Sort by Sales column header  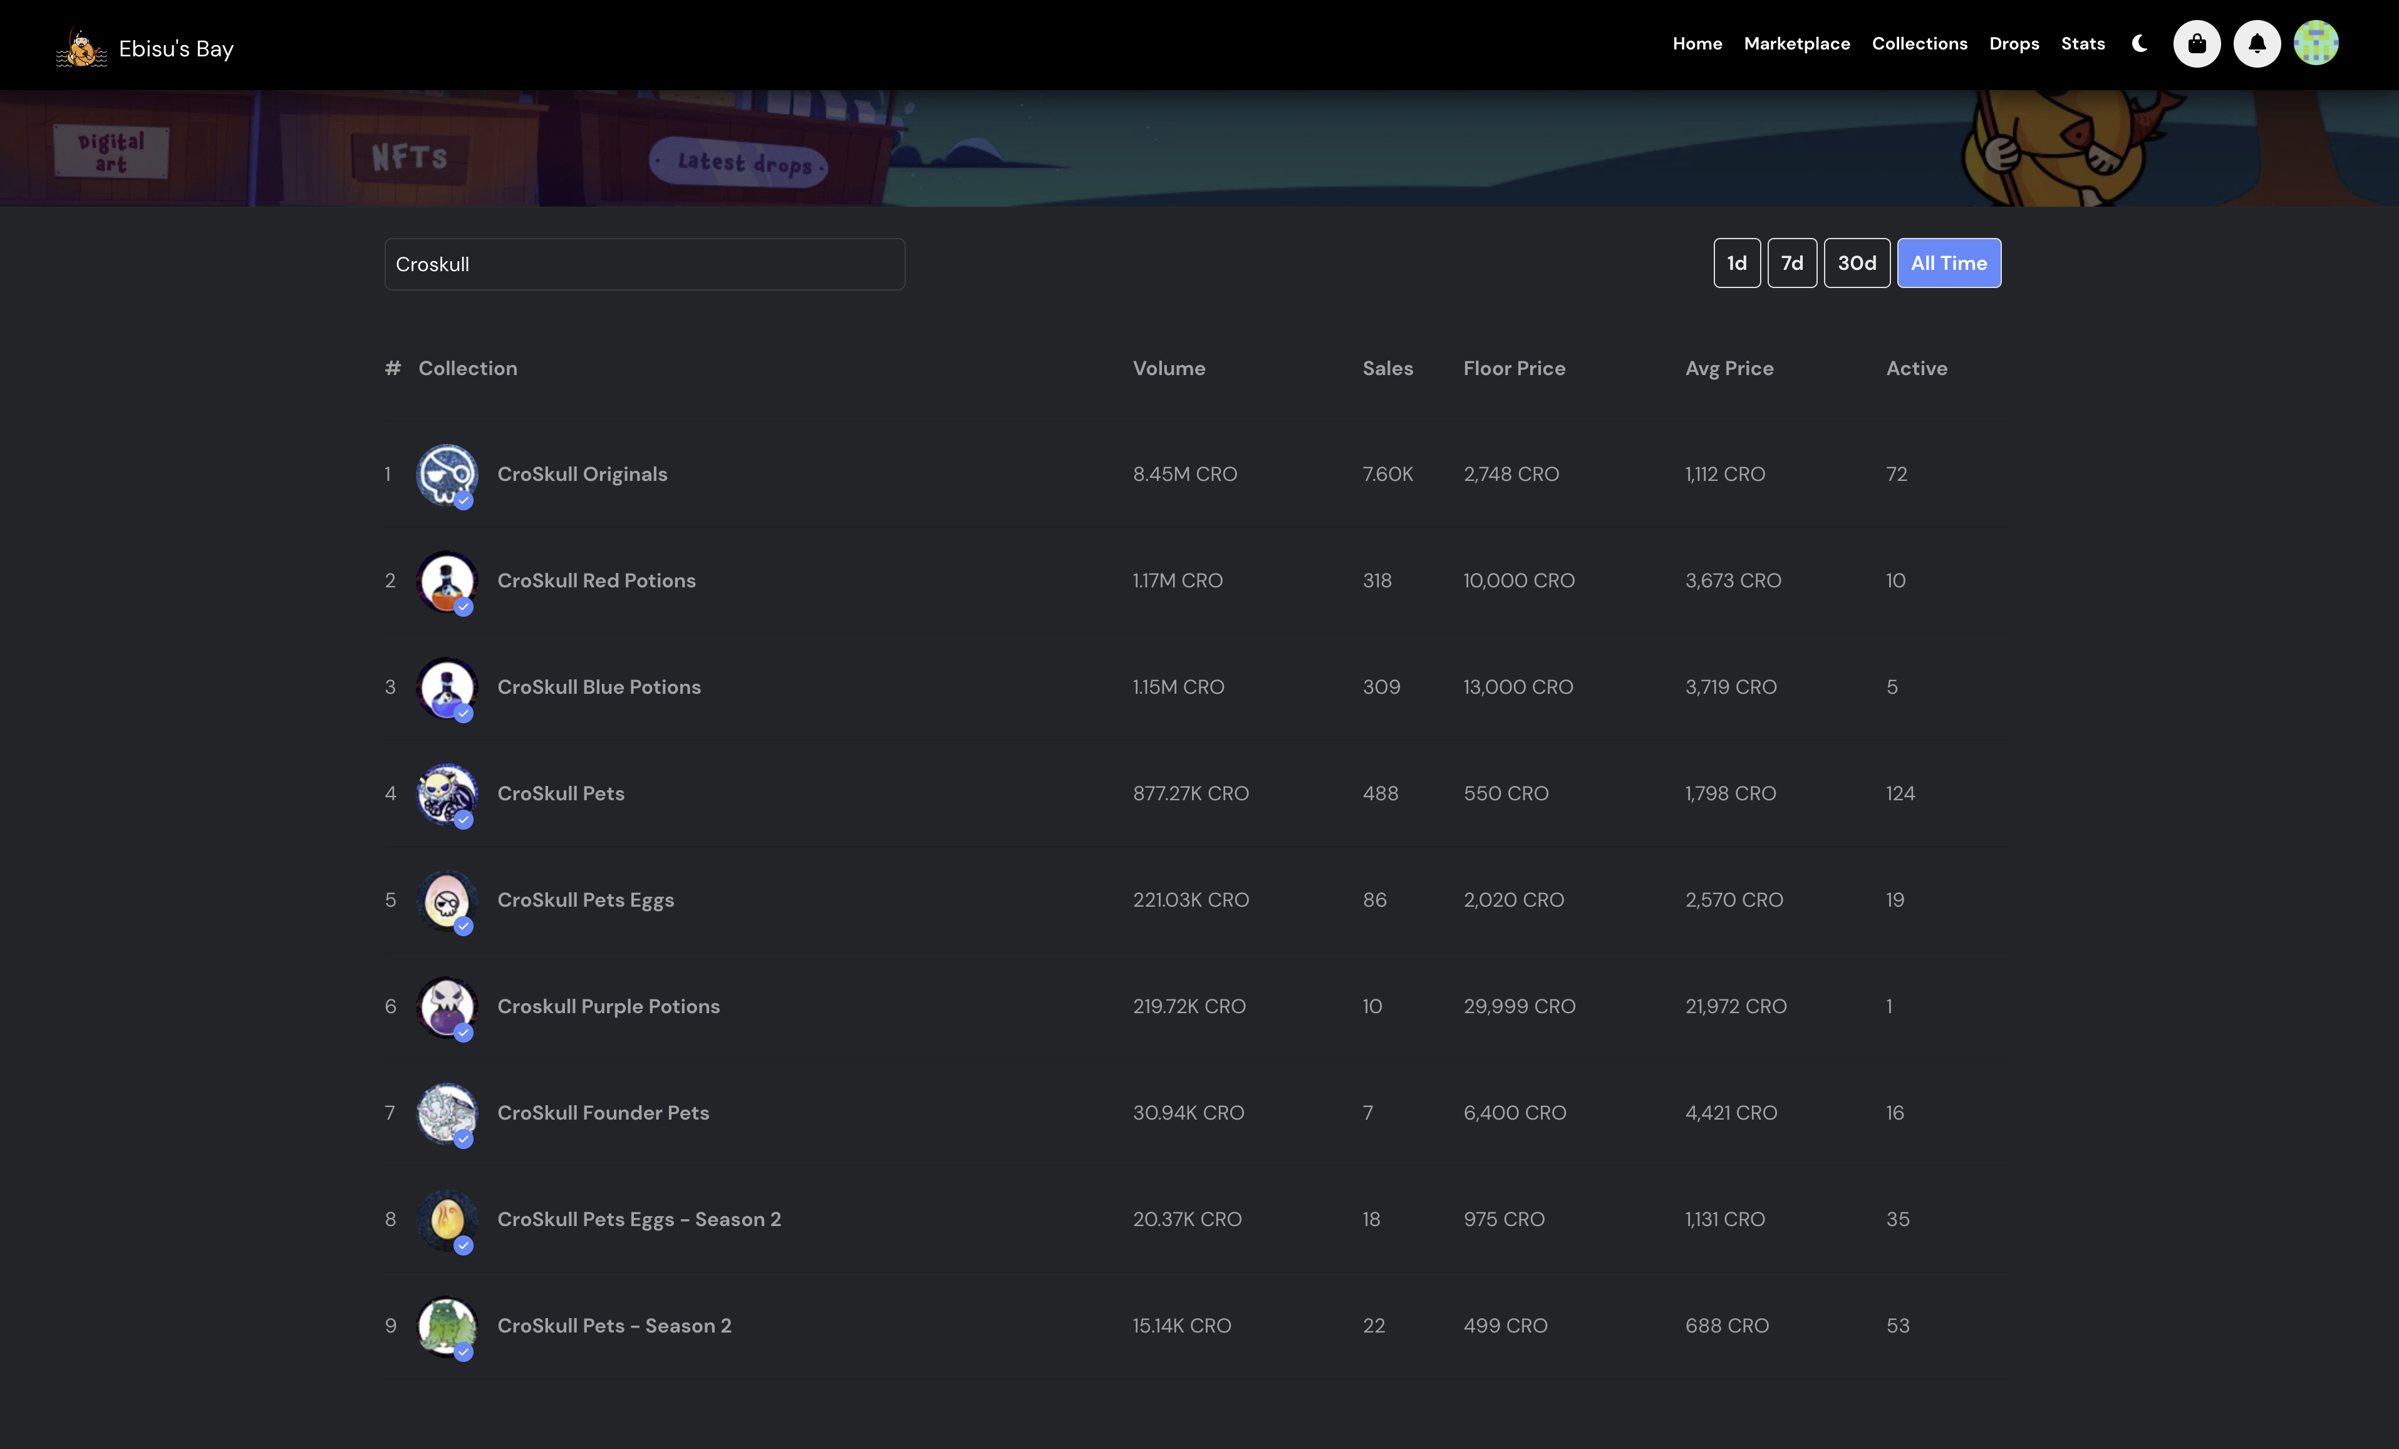click(x=1387, y=369)
